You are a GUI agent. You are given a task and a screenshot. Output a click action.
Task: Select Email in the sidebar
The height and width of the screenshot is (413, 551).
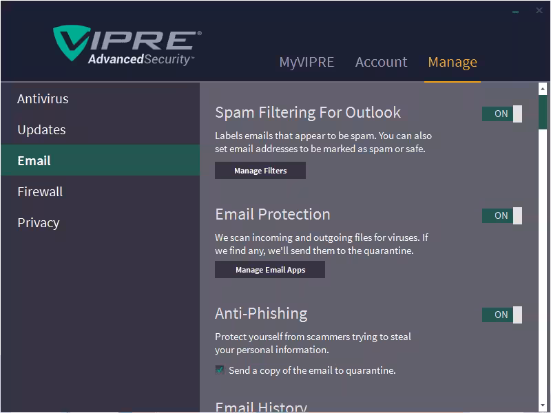(100, 160)
